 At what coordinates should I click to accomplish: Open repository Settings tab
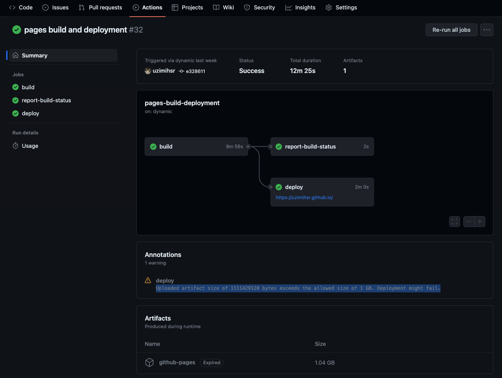click(x=341, y=8)
